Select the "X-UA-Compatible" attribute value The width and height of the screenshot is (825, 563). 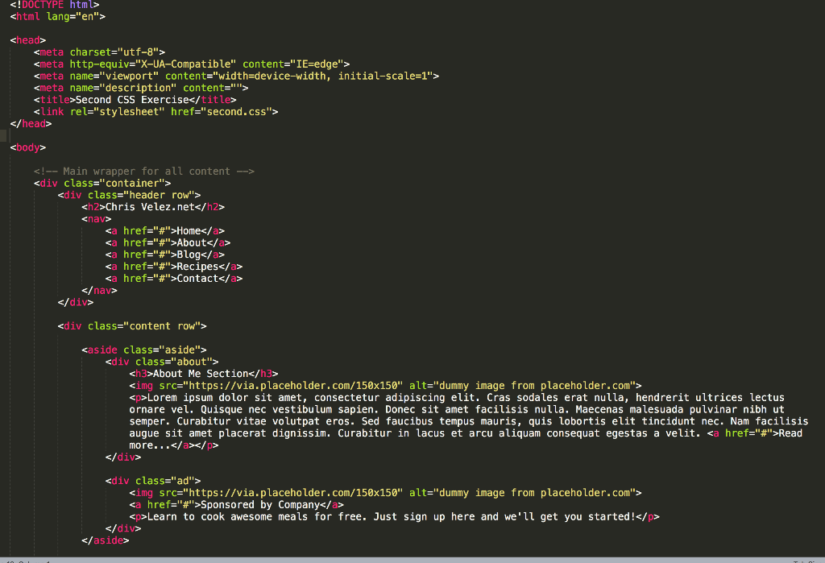[186, 64]
